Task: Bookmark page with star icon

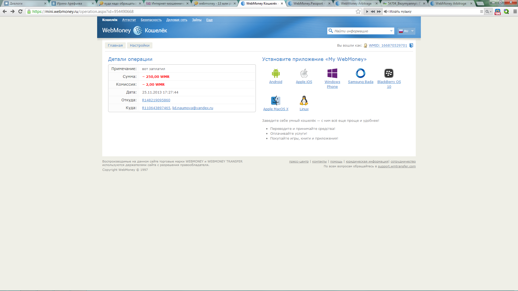Action: pyautogui.click(x=358, y=12)
